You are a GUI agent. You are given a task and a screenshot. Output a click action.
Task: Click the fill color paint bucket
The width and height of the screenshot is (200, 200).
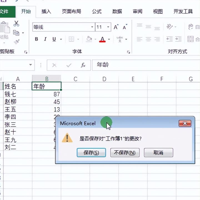coord(89,39)
